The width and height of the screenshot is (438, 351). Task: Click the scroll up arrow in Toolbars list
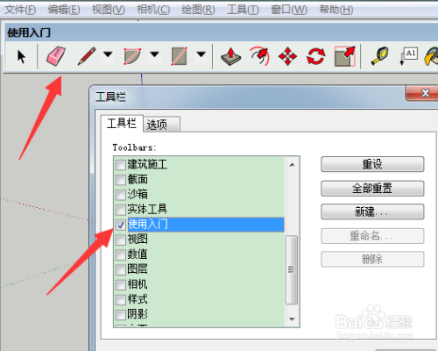pyautogui.click(x=292, y=165)
